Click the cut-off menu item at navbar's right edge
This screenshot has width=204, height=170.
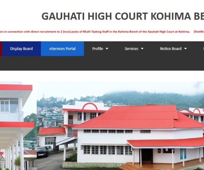(204, 49)
